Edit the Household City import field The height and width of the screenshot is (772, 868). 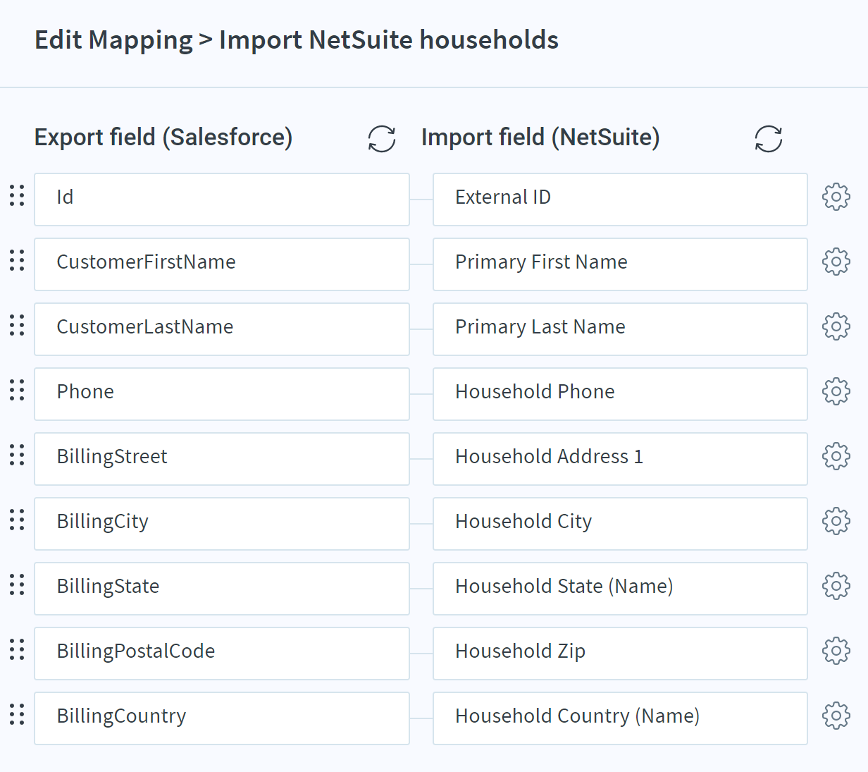620,524
